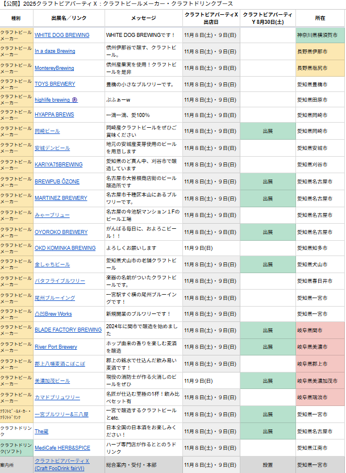Open the BREWPUB ŌZONE link
The width and height of the screenshot is (346, 473).
coord(57,182)
